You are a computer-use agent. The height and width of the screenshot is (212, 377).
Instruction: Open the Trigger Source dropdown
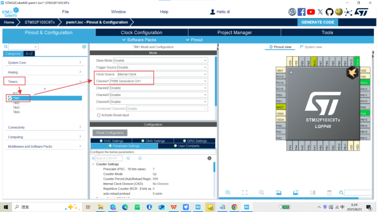click(x=162, y=68)
